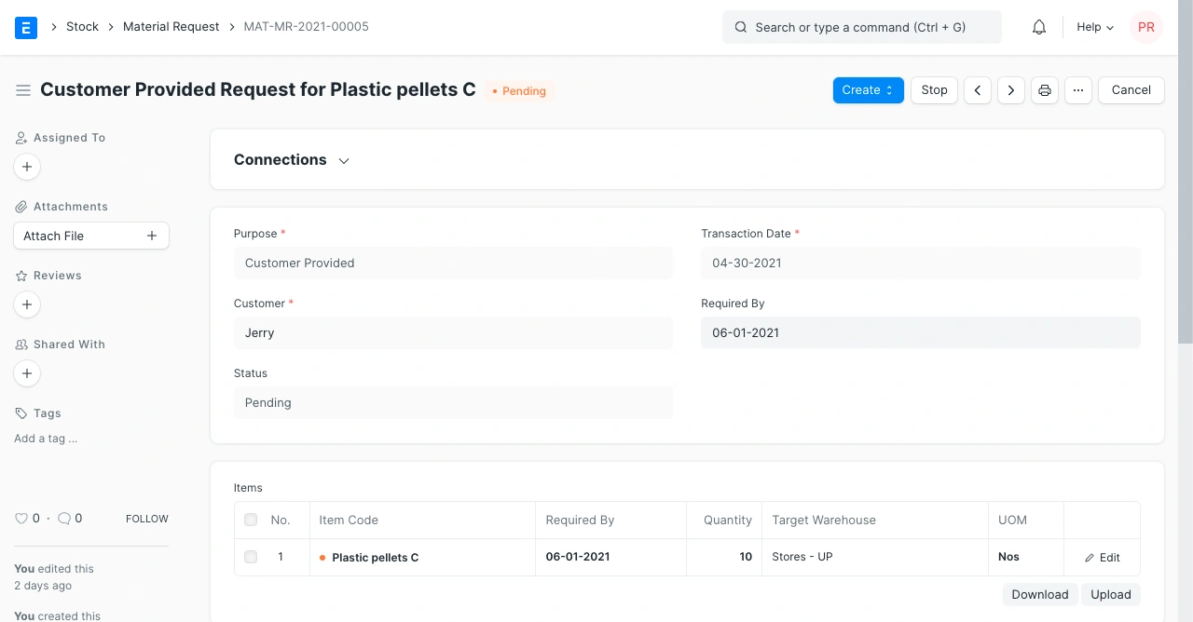1193x622 pixels.
Task: Navigate to Stock breadcrumb
Action: (x=82, y=27)
